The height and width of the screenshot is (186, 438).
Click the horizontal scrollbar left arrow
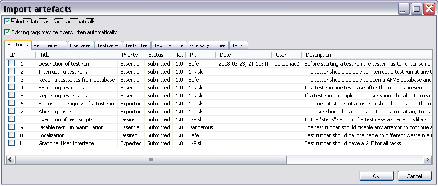click(x=11, y=160)
